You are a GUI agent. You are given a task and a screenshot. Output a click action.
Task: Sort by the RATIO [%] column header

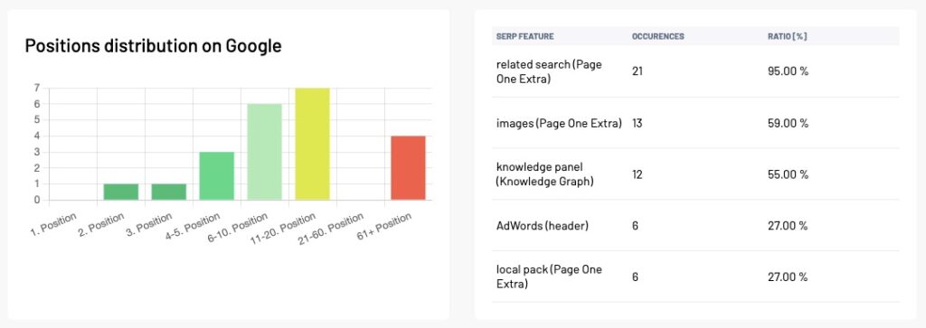point(788,36)
